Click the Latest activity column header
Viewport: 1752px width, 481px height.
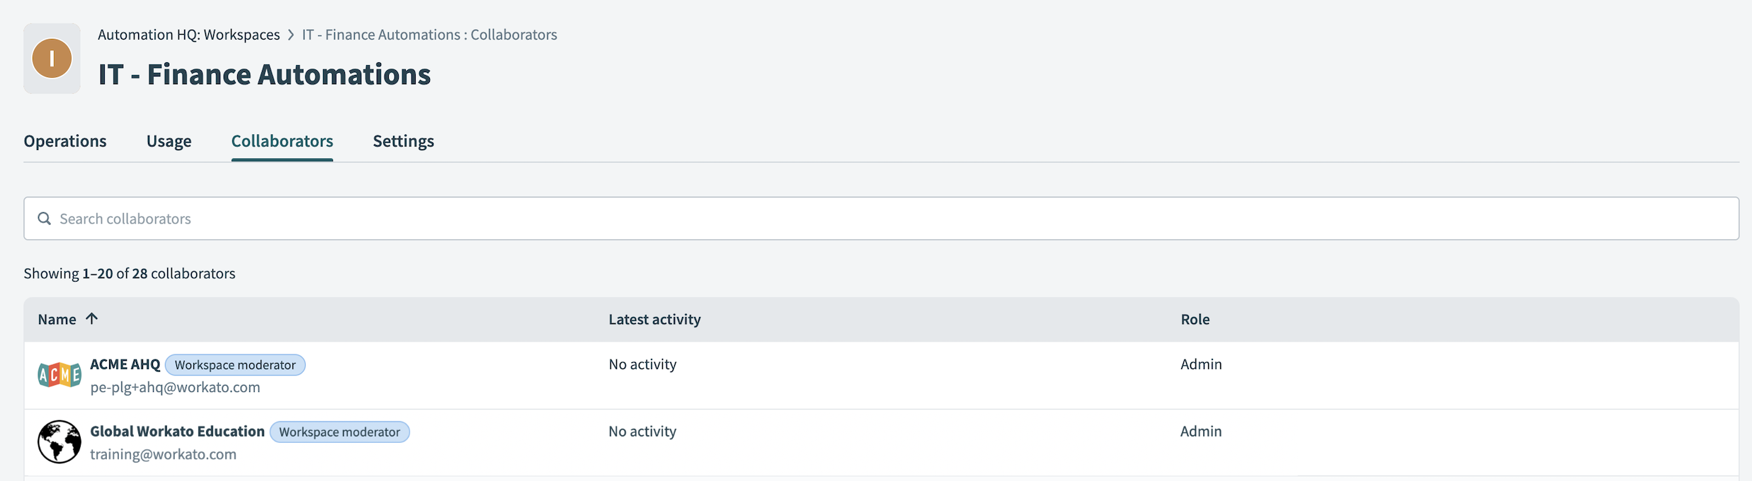coord(654,319)
